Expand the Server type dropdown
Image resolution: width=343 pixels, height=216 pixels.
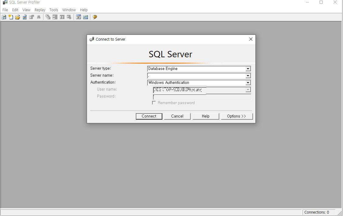(248, 69)
